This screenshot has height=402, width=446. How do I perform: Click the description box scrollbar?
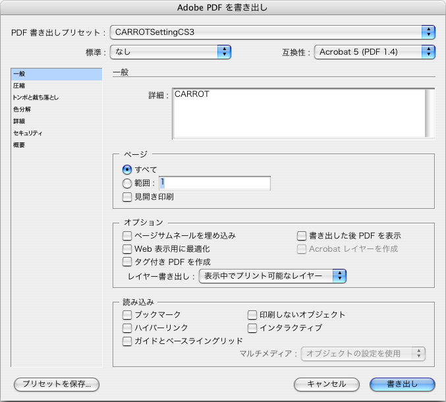(430, 113)
